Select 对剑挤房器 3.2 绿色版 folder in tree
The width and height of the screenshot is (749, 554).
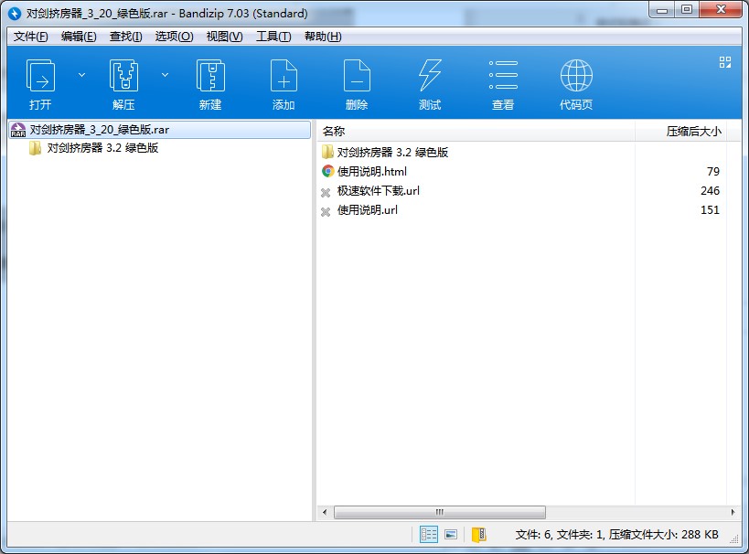102,148
